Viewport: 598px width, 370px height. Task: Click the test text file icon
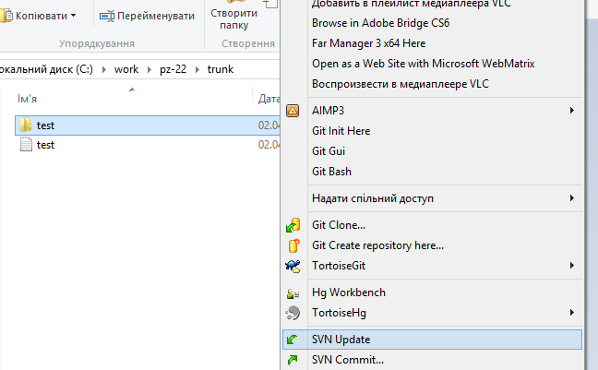(x=26, y=145)
